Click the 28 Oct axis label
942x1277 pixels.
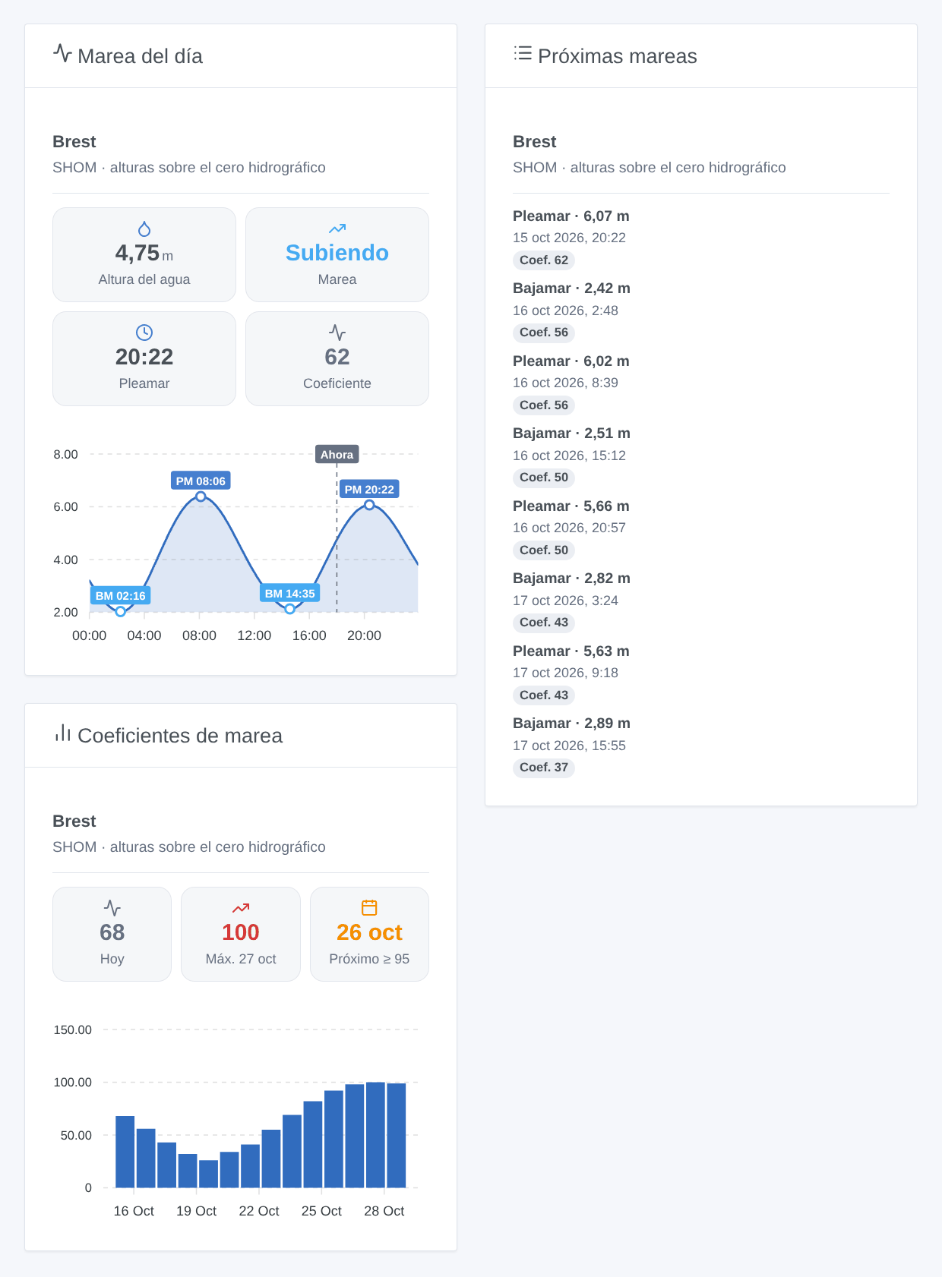click(384, 1211)
